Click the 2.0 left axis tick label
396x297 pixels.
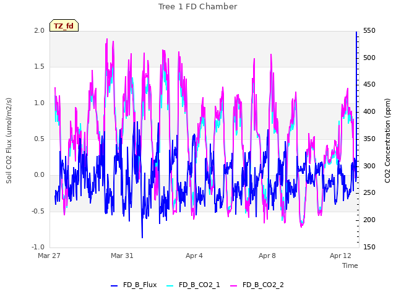(x=39, y=30)
